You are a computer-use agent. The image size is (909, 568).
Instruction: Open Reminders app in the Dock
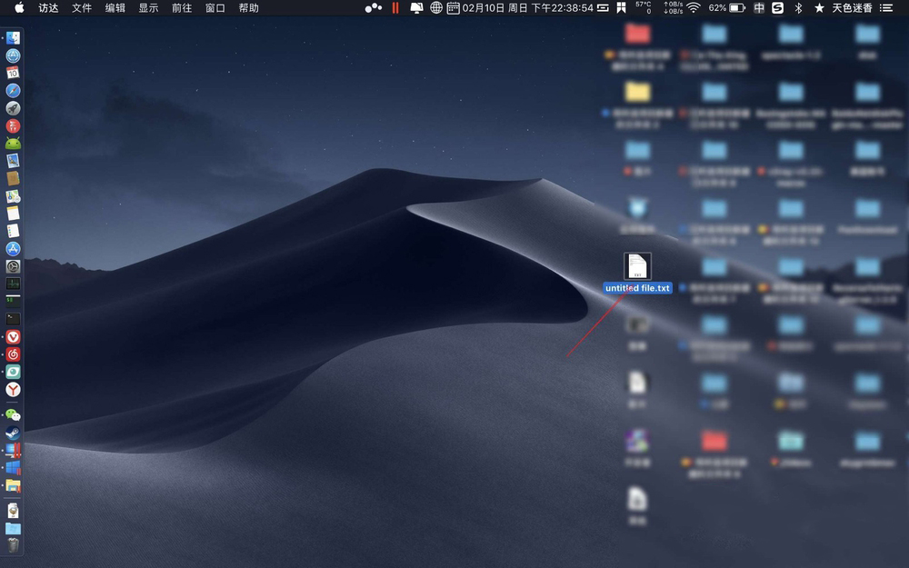point(13,231)
